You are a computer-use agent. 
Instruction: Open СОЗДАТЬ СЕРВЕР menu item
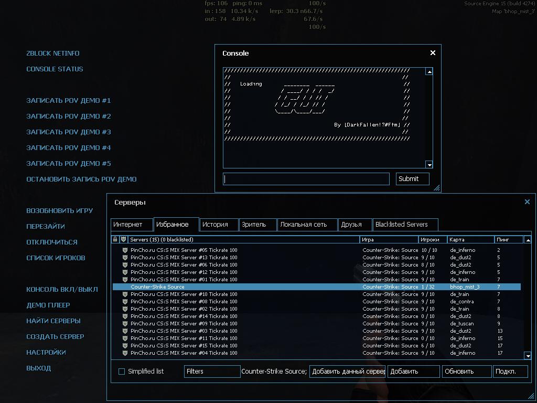pos(55,337)
